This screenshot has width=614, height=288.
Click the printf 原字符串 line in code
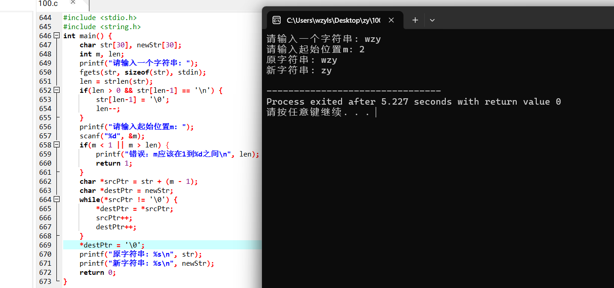[x=141, y=254]
